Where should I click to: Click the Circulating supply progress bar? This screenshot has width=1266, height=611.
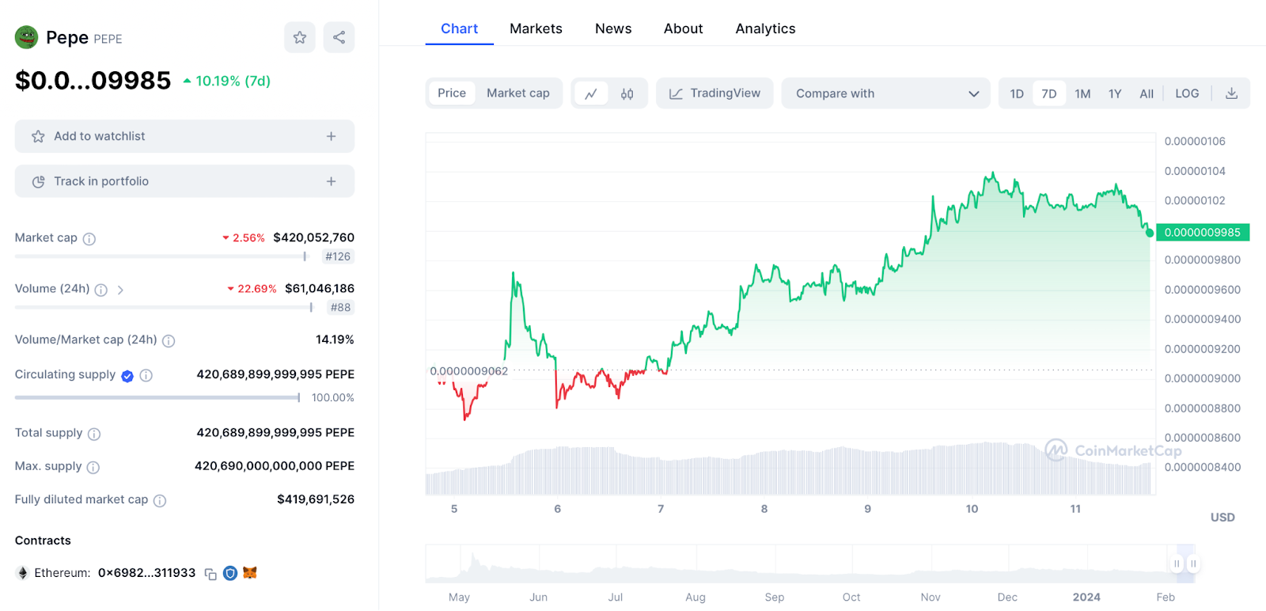[x=157, y=397]
